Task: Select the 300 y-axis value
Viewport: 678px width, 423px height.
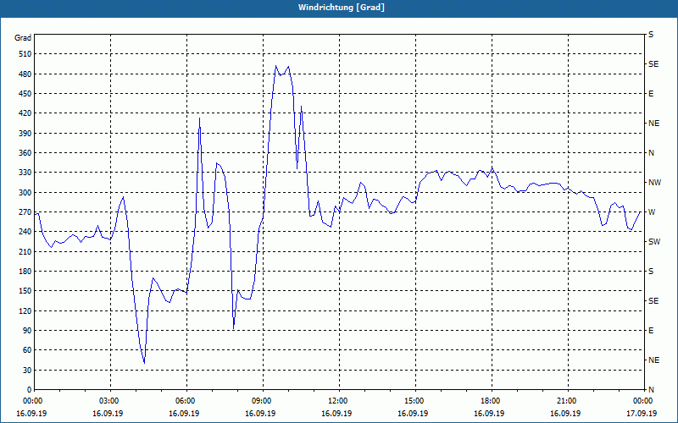Action: pos(25,193)
